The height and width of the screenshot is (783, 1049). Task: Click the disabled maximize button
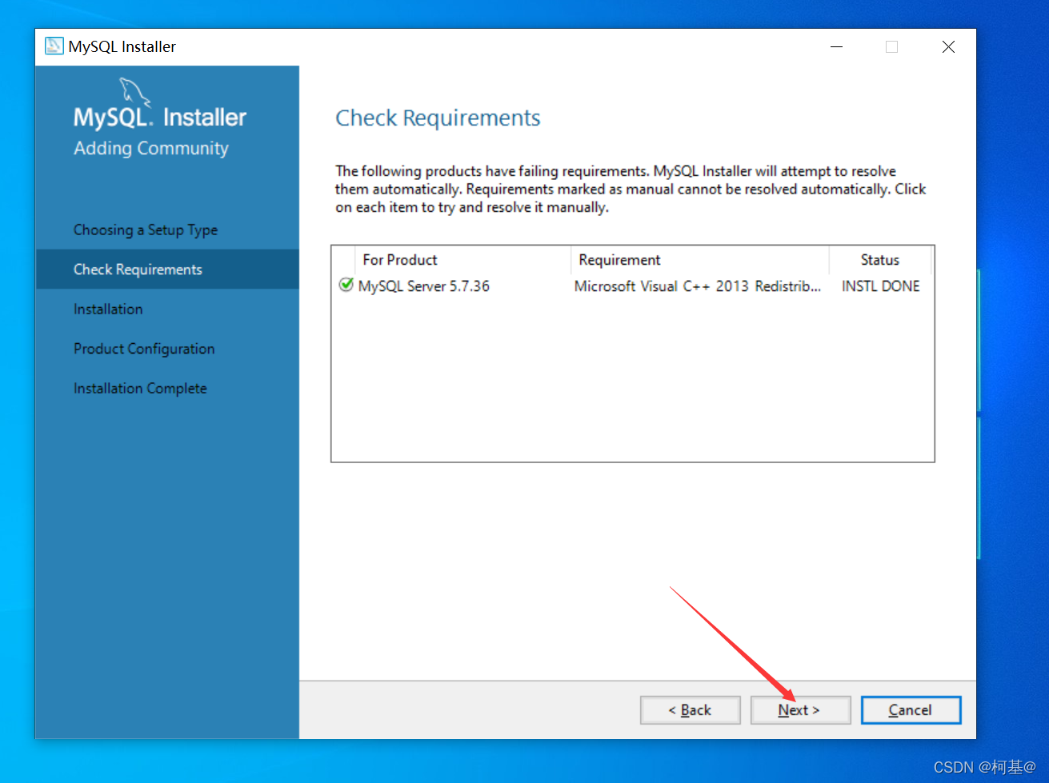[x=891, y=47]
